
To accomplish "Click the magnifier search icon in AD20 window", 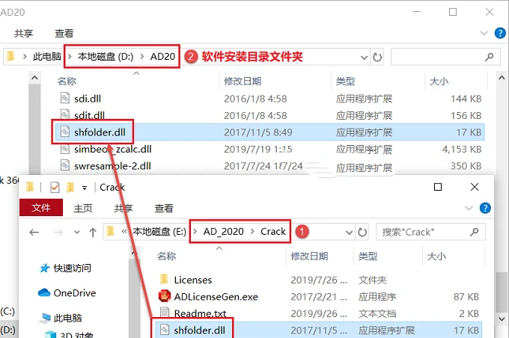I will pos(490,57).
